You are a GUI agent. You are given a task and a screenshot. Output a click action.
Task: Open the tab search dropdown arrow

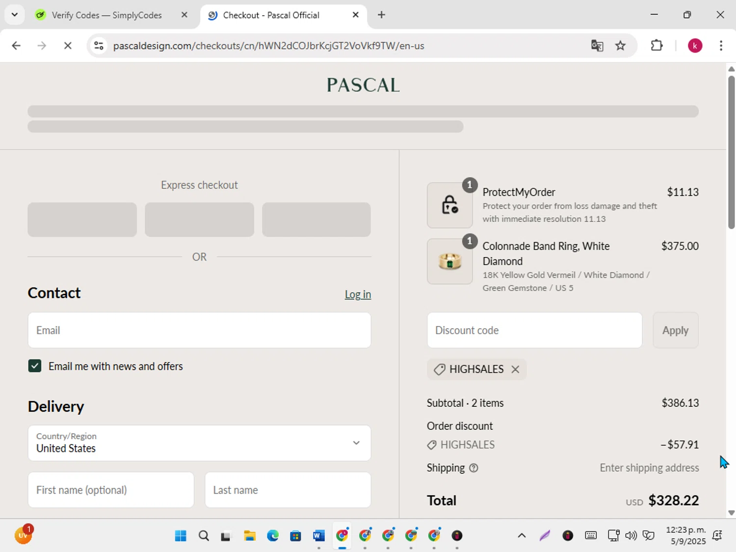click(15, 15)
